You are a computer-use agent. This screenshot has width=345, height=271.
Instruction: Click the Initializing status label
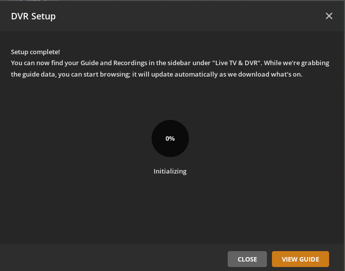coord(170,171)
